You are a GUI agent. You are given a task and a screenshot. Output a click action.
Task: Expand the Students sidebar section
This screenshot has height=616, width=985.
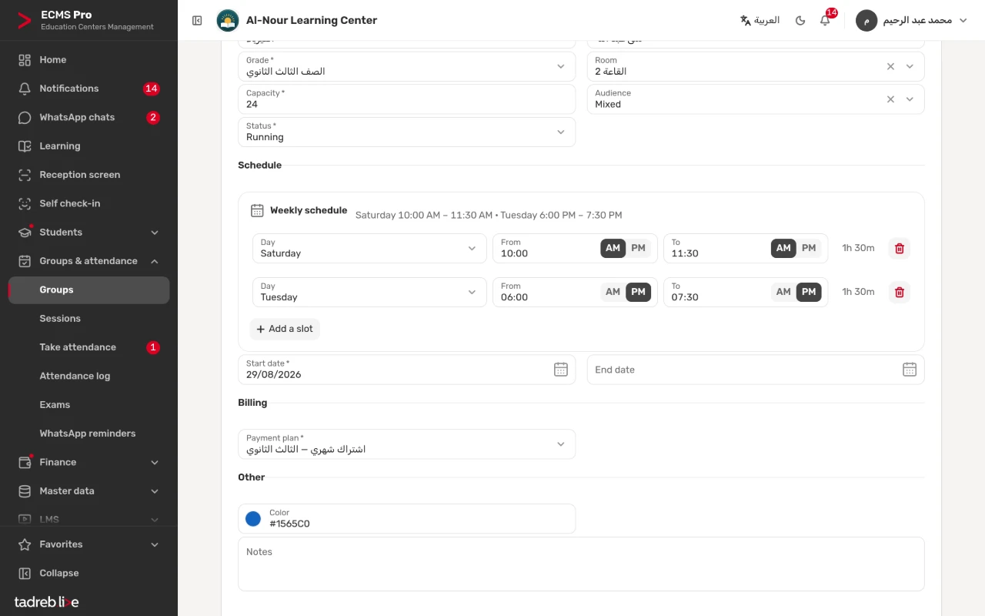click(x=88, y=233)
